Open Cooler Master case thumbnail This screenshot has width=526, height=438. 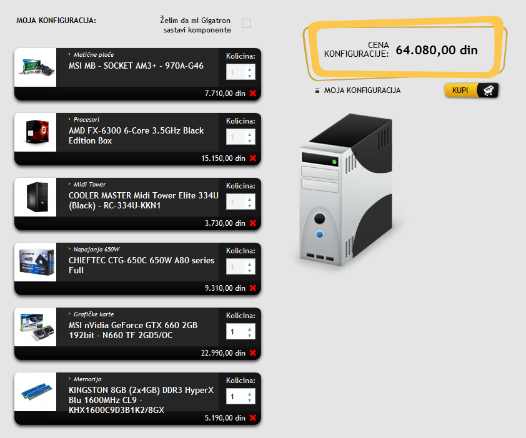point(35,197)
